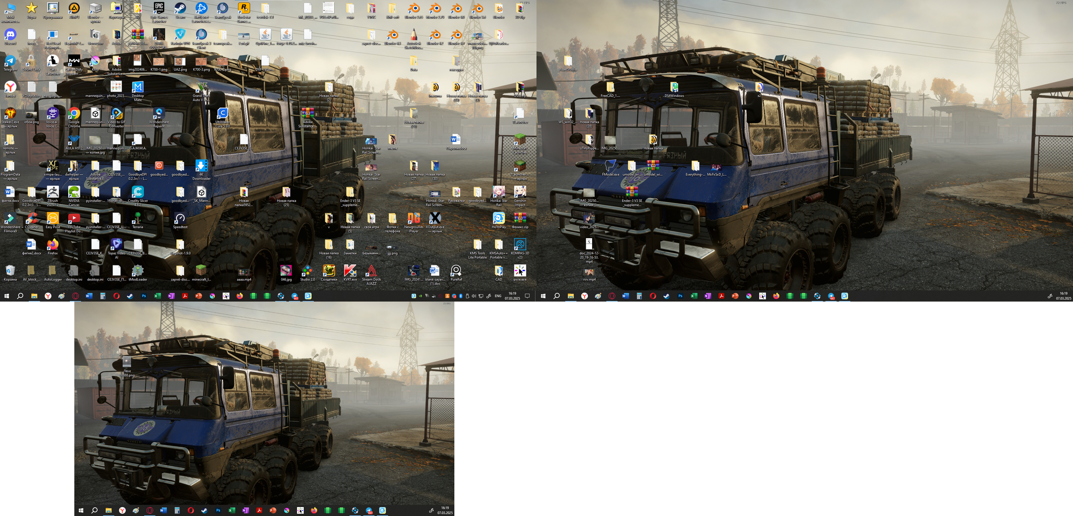Screen dimensions: 1073x516
Task: Open the Krita shortcut
Action: [x=95, y=63]
